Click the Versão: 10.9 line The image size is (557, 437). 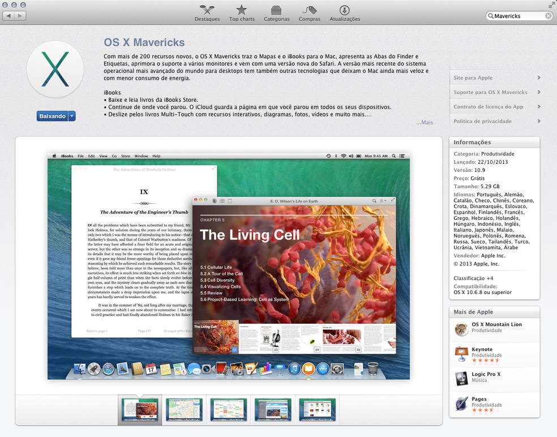469,170
